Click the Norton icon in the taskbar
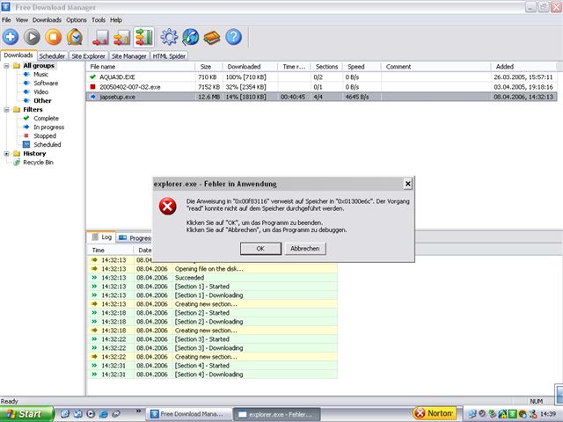 [435, 413]
